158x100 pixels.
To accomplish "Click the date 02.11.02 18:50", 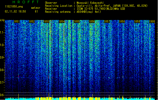I will (x=15, y=11).
